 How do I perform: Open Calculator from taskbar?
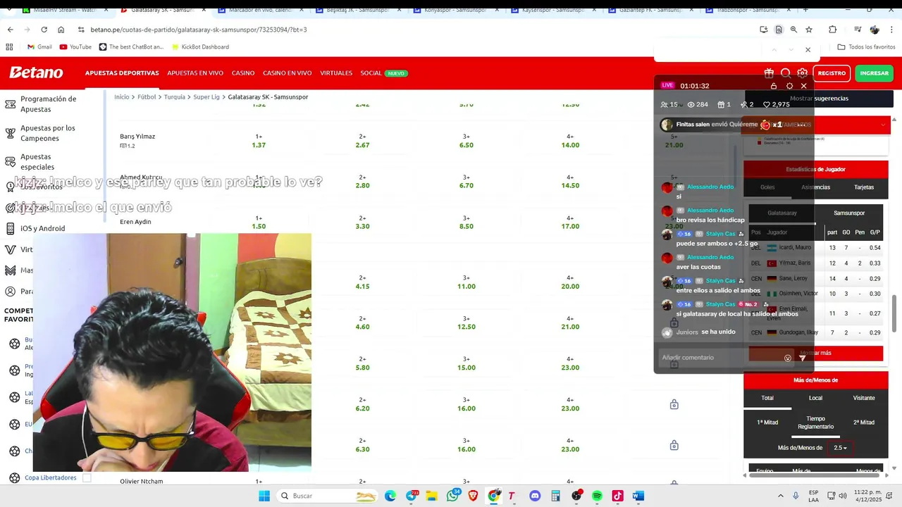(x=555, y=496)
